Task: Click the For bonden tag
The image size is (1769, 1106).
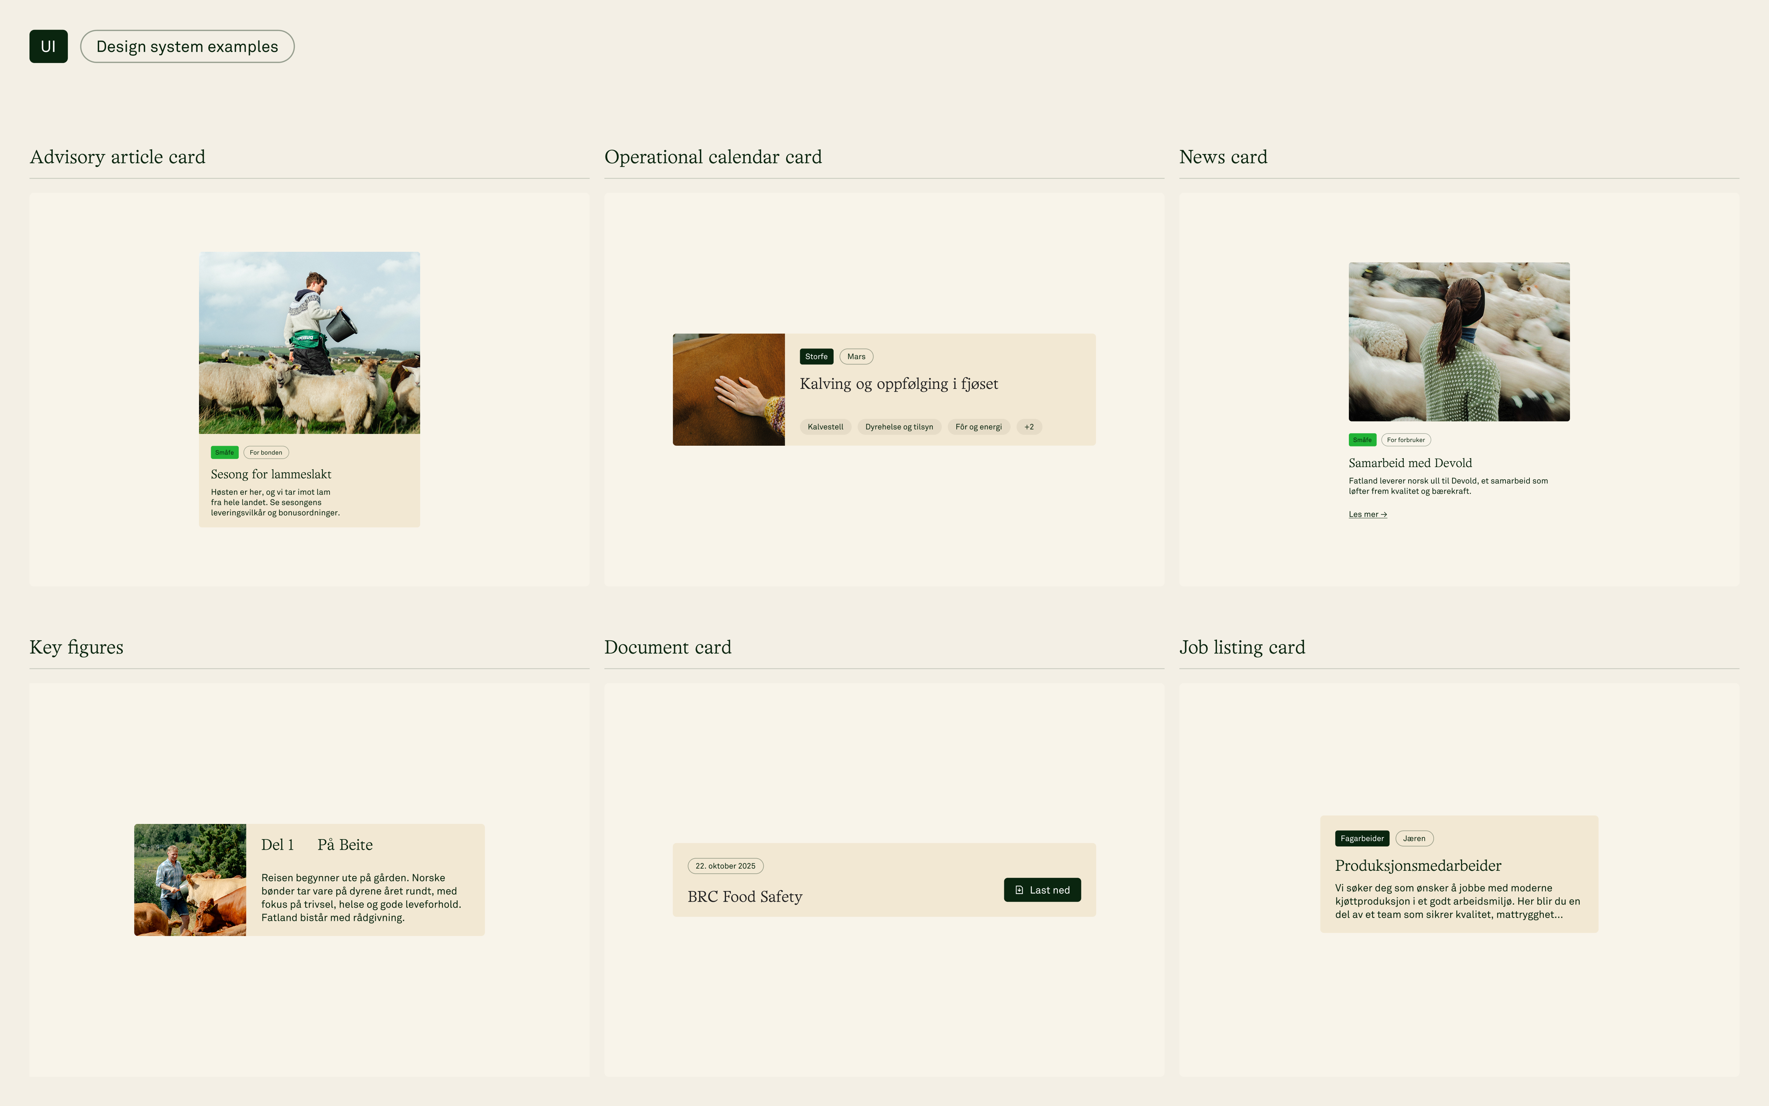Action: [x=265, y=453]
